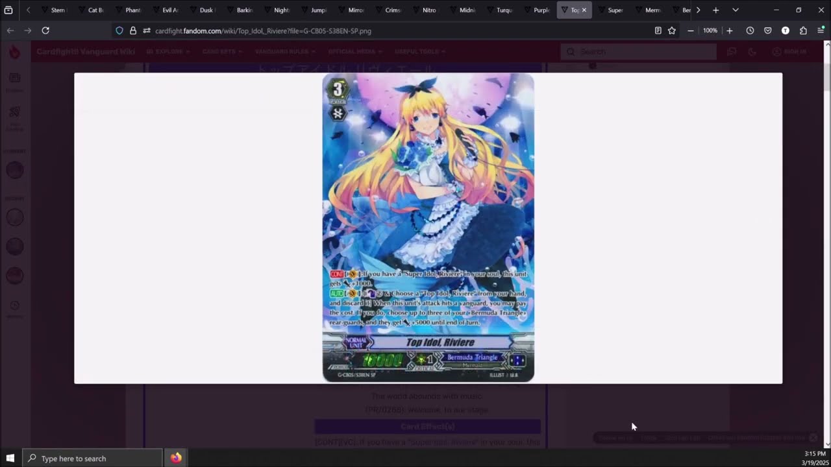Viewport: 831px width, 467px height.
Task: Reload the current page
Action: 45,30
